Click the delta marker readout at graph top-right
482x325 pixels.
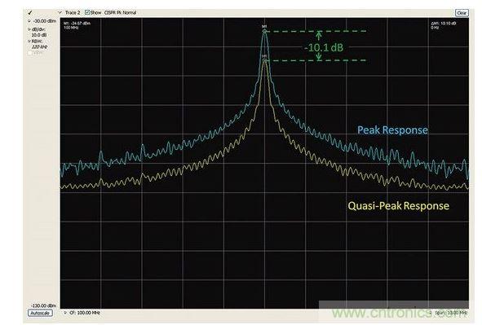[444, 25]
